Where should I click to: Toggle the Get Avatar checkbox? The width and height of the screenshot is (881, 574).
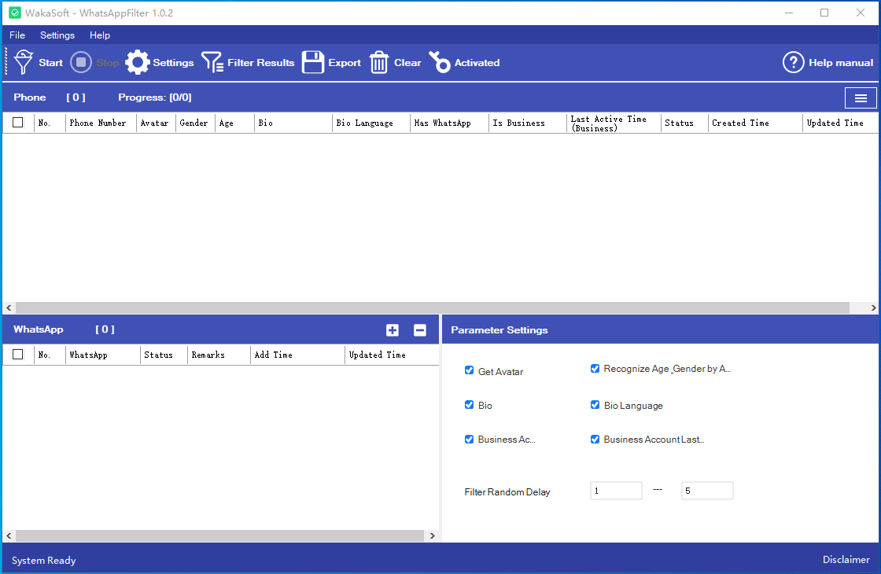[x=469, y=370]
